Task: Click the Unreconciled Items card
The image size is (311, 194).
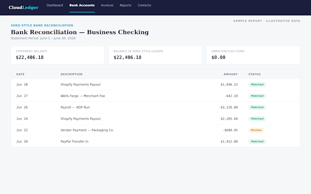Action: click(253, 55)
